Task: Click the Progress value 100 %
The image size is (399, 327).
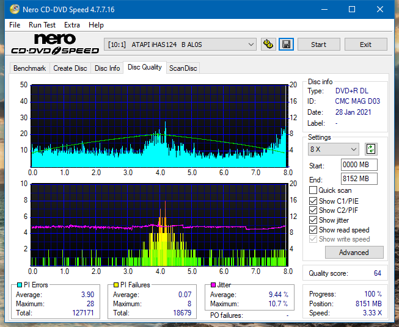Action: (x=373, y=294)
